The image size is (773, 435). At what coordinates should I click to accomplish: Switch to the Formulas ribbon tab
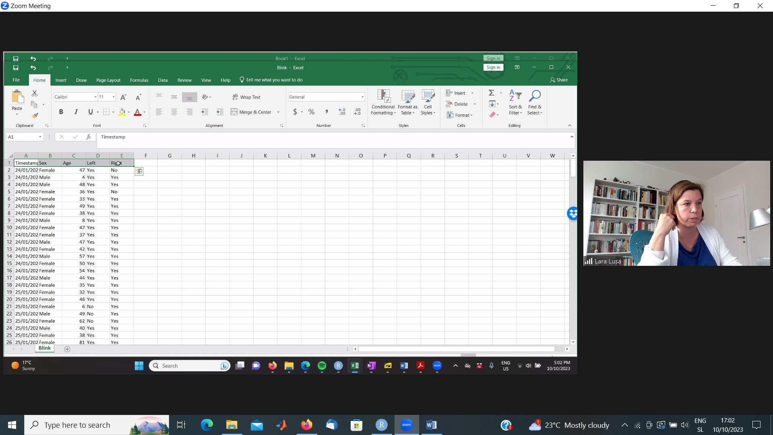click(x=139, y=80)
